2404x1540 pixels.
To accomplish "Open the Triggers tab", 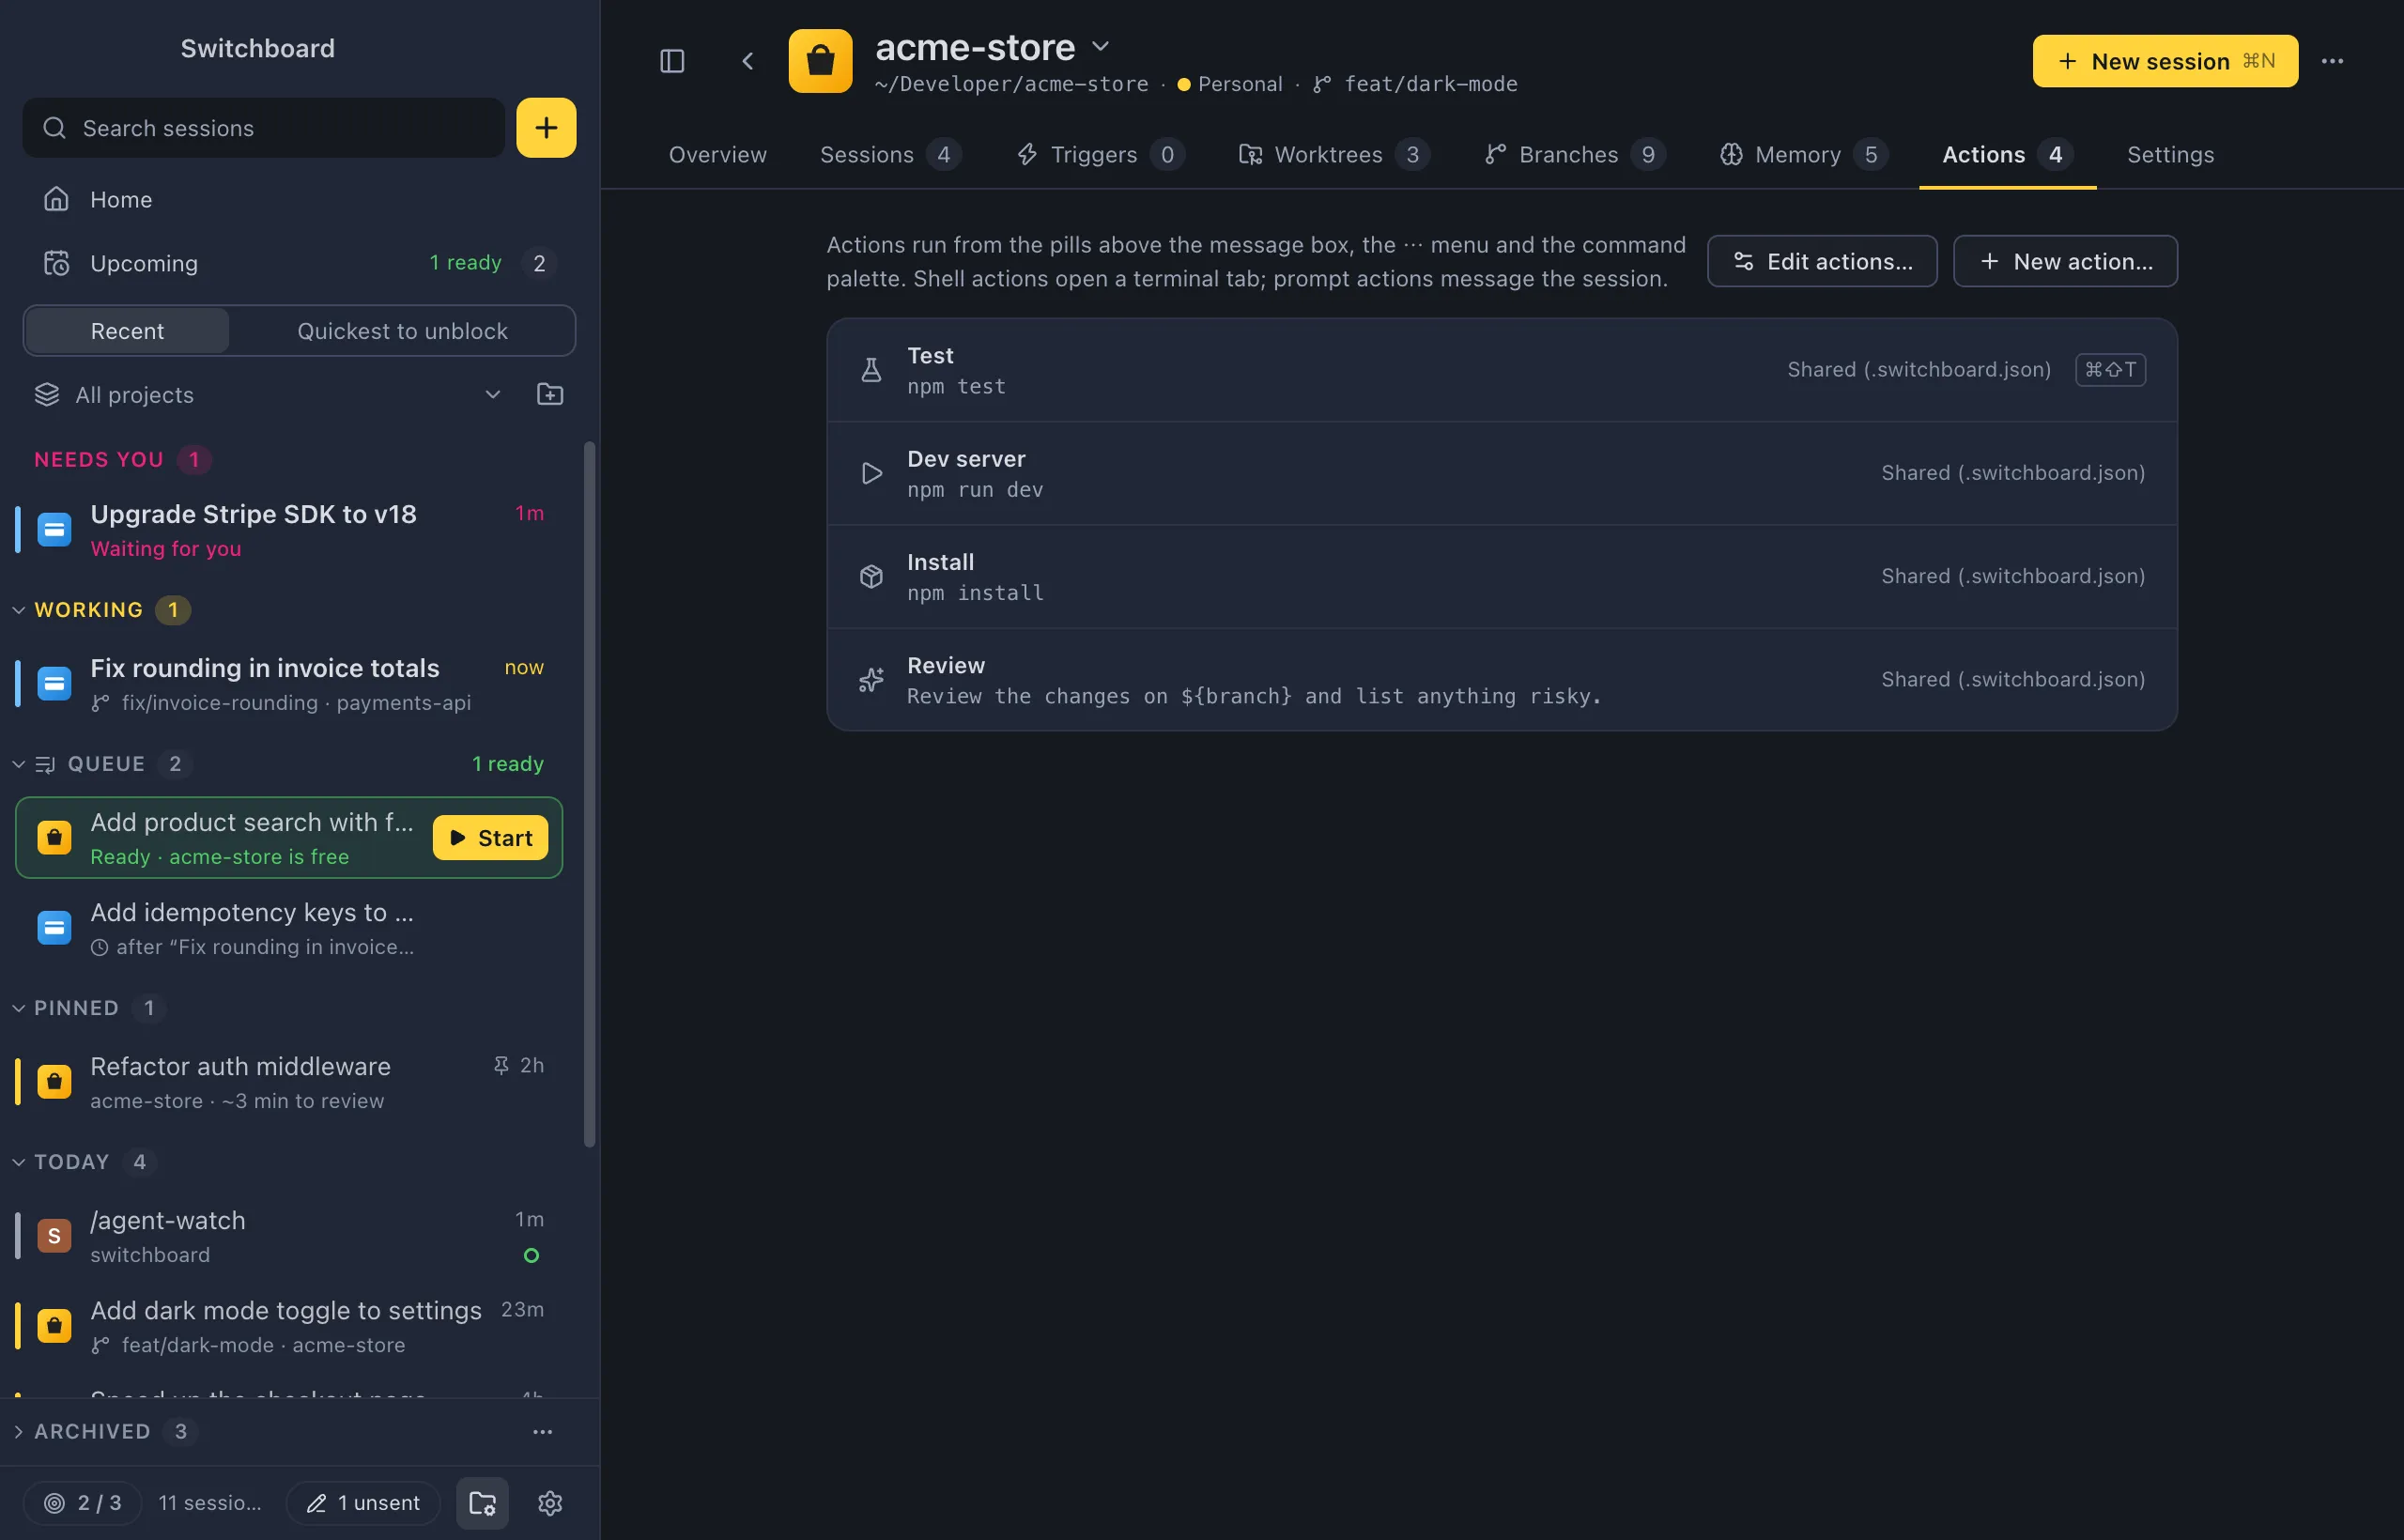I will click(x=1101, y=155).
